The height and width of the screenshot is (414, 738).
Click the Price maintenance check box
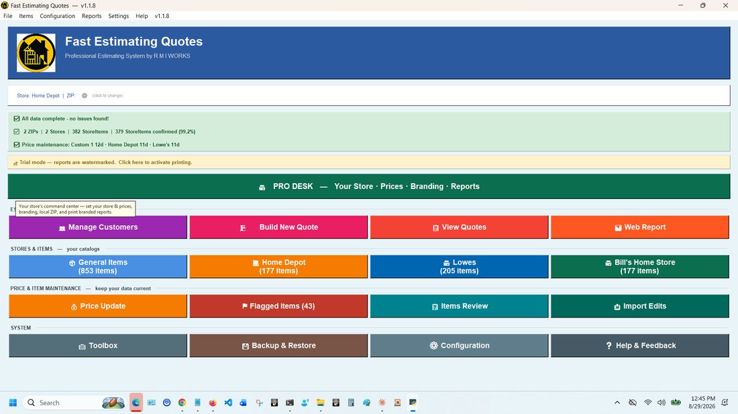pyautogui.click(x=17, y=145)
